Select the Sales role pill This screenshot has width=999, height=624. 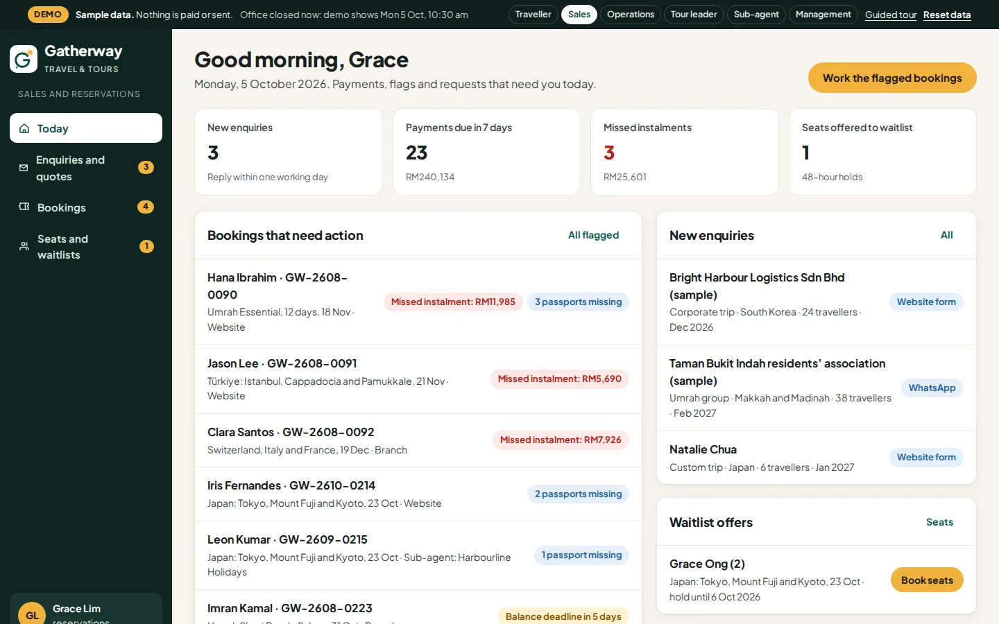click(x=579, y=15)
